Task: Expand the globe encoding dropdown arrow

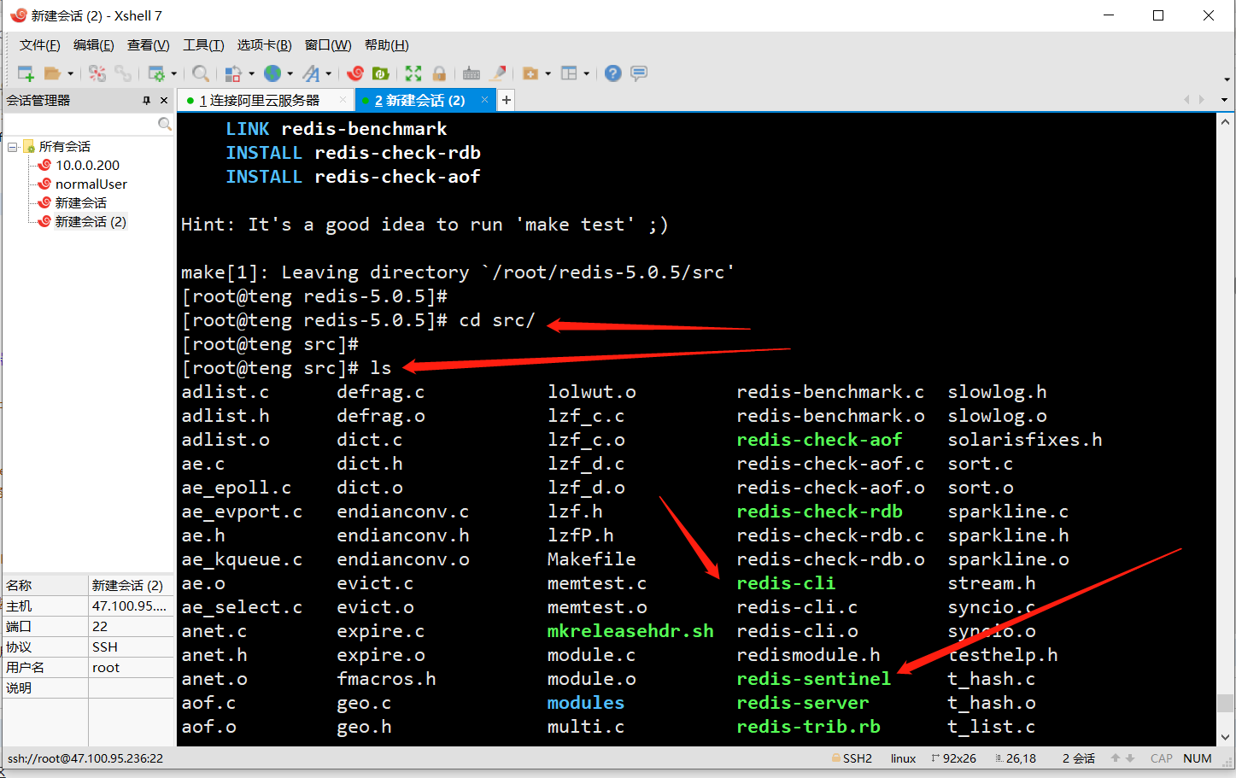Action: click(290, 73)
